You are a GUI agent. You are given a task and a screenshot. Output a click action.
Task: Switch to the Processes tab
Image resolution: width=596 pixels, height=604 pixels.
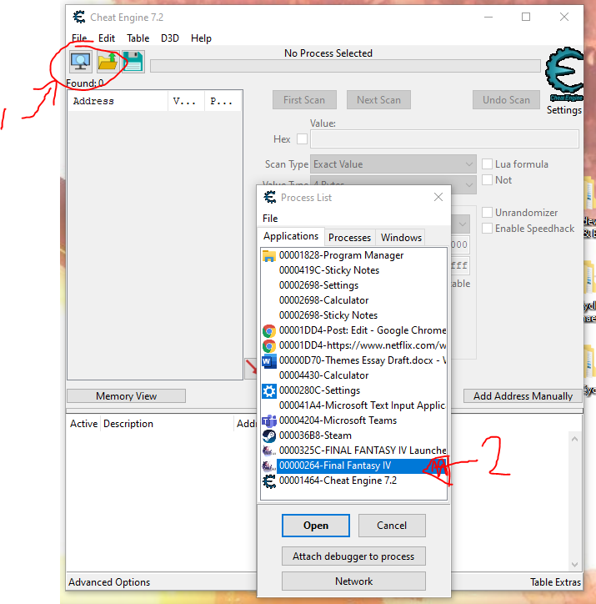tap(349, 237)
